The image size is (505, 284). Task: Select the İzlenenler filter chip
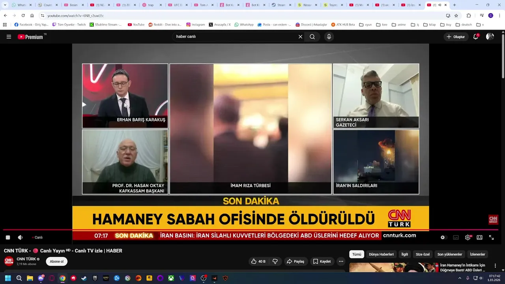click(x=477, y=254)
